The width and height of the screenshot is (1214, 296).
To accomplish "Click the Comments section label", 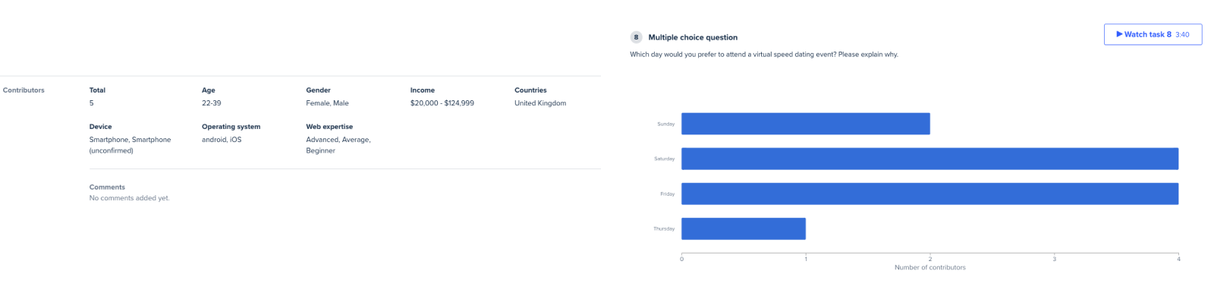I will point(107,187).
